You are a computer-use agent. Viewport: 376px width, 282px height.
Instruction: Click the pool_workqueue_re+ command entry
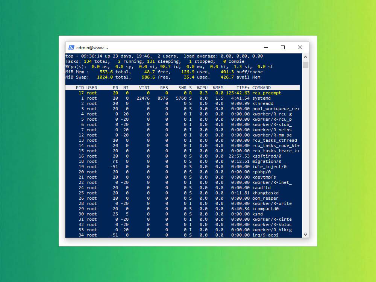coord(276,109)
